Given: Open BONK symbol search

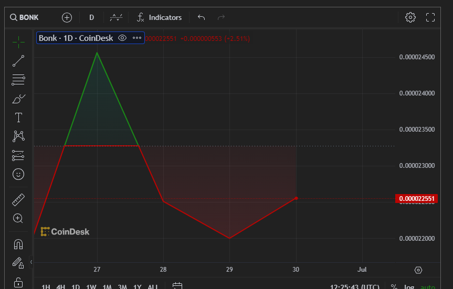Looking at the screenshot, I should [x=24, y=17].
